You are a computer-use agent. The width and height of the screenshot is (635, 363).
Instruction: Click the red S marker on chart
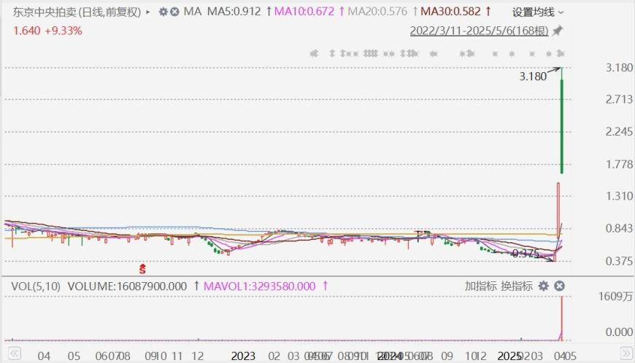pyautogui.click(x=143, y=269)
